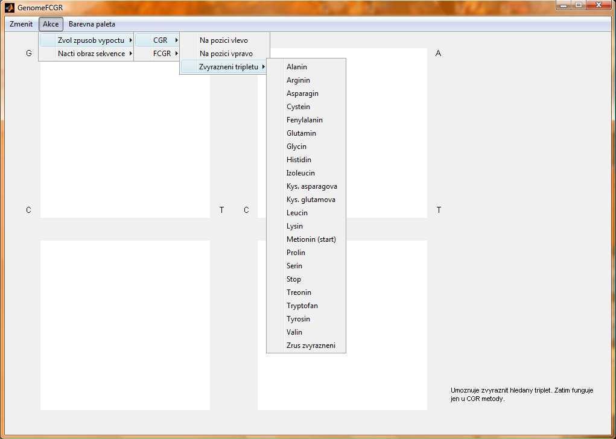Select Serin option
This screenshot has height=439, width=616.
(x=306, y=266)
